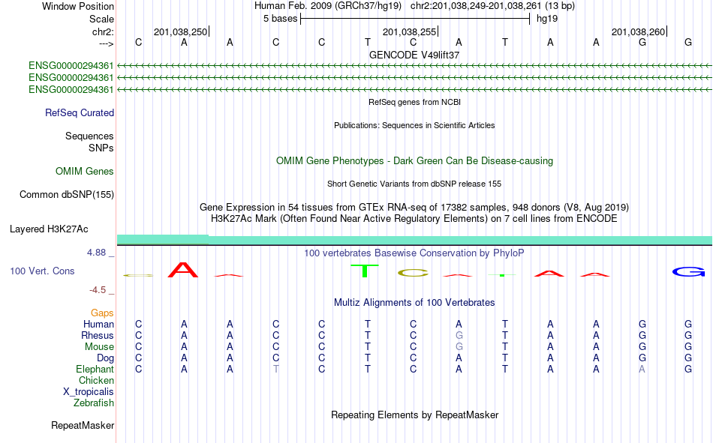
Task: Click the grey mismatched G in the Rhesus row
Action: (459, 335)
